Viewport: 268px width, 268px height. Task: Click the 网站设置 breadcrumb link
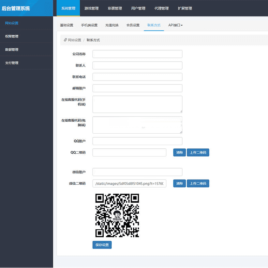[x=74, y=40]
